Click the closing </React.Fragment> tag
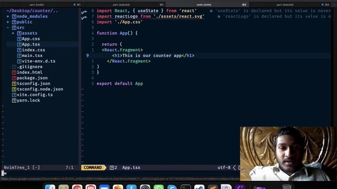The width and height of the screenshot is (337, 189). (128, 61)
